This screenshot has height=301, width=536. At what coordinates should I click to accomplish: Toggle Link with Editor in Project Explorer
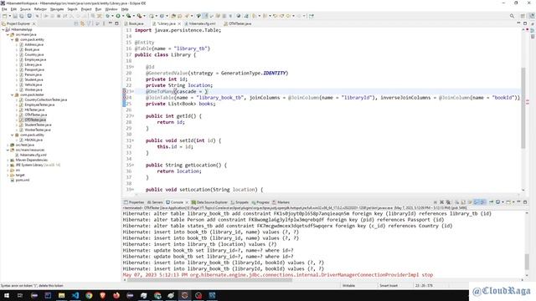(82, 23)
